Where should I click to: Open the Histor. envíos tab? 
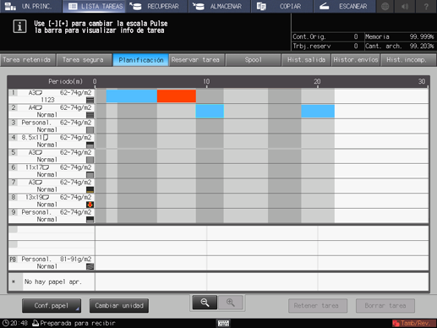(x=356, y=60)
